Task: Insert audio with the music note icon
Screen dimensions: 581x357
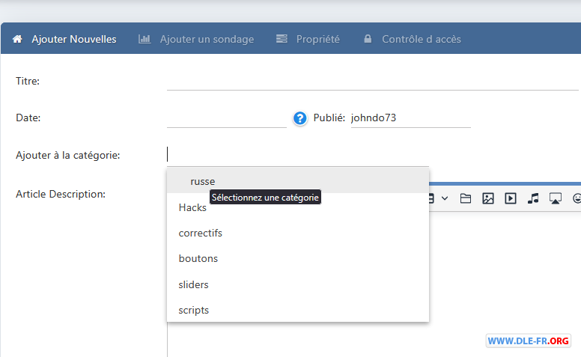Action: click(x=533, y=198)
